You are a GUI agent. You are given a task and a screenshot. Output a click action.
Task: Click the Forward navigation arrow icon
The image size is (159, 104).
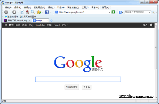pos(14,12)
